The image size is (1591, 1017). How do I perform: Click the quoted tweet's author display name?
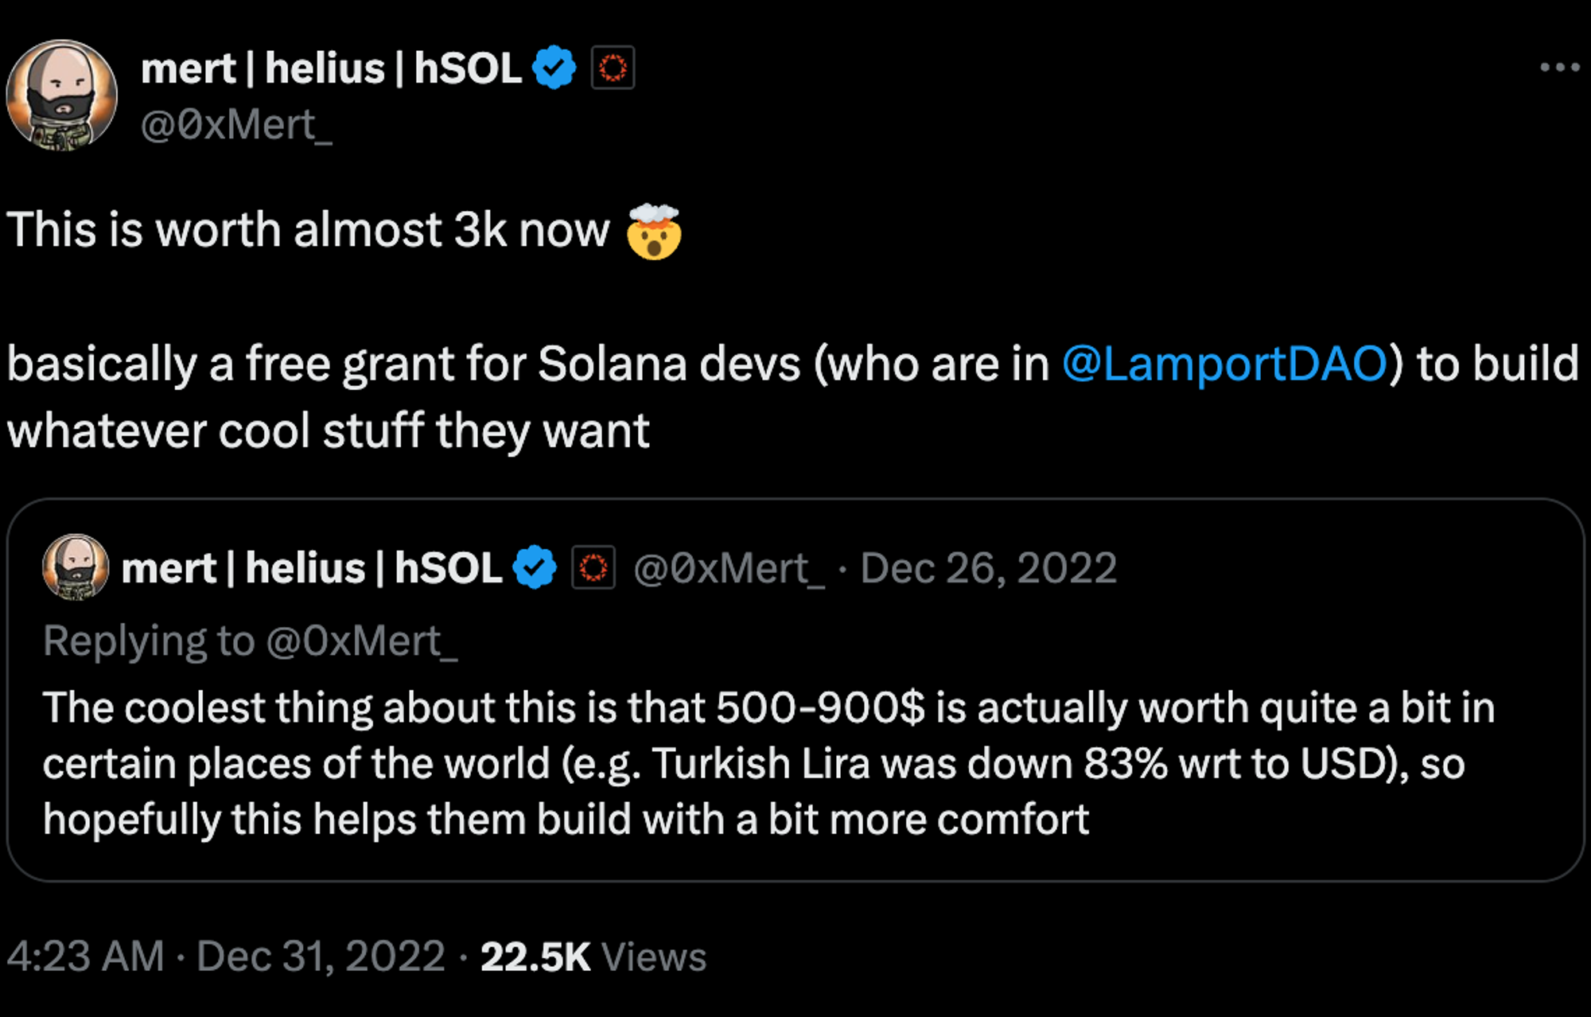pos(311,568)
